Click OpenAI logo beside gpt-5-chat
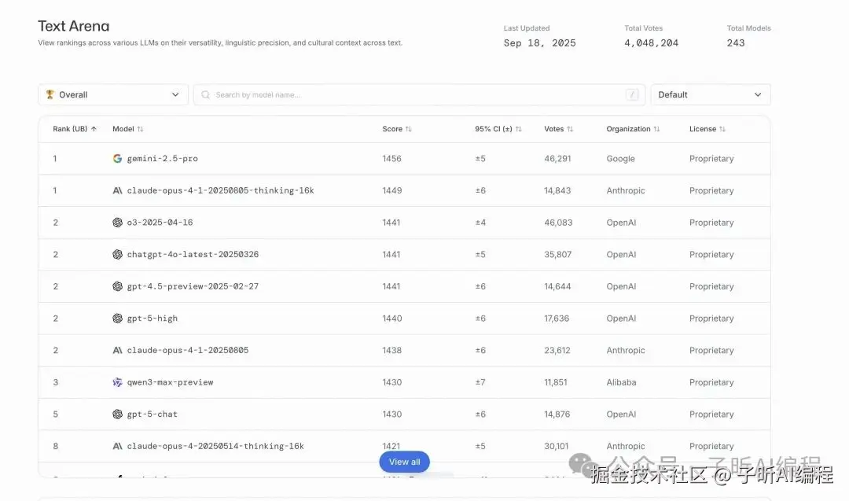This screenshot has height=501, width=849. coord(117,414)
